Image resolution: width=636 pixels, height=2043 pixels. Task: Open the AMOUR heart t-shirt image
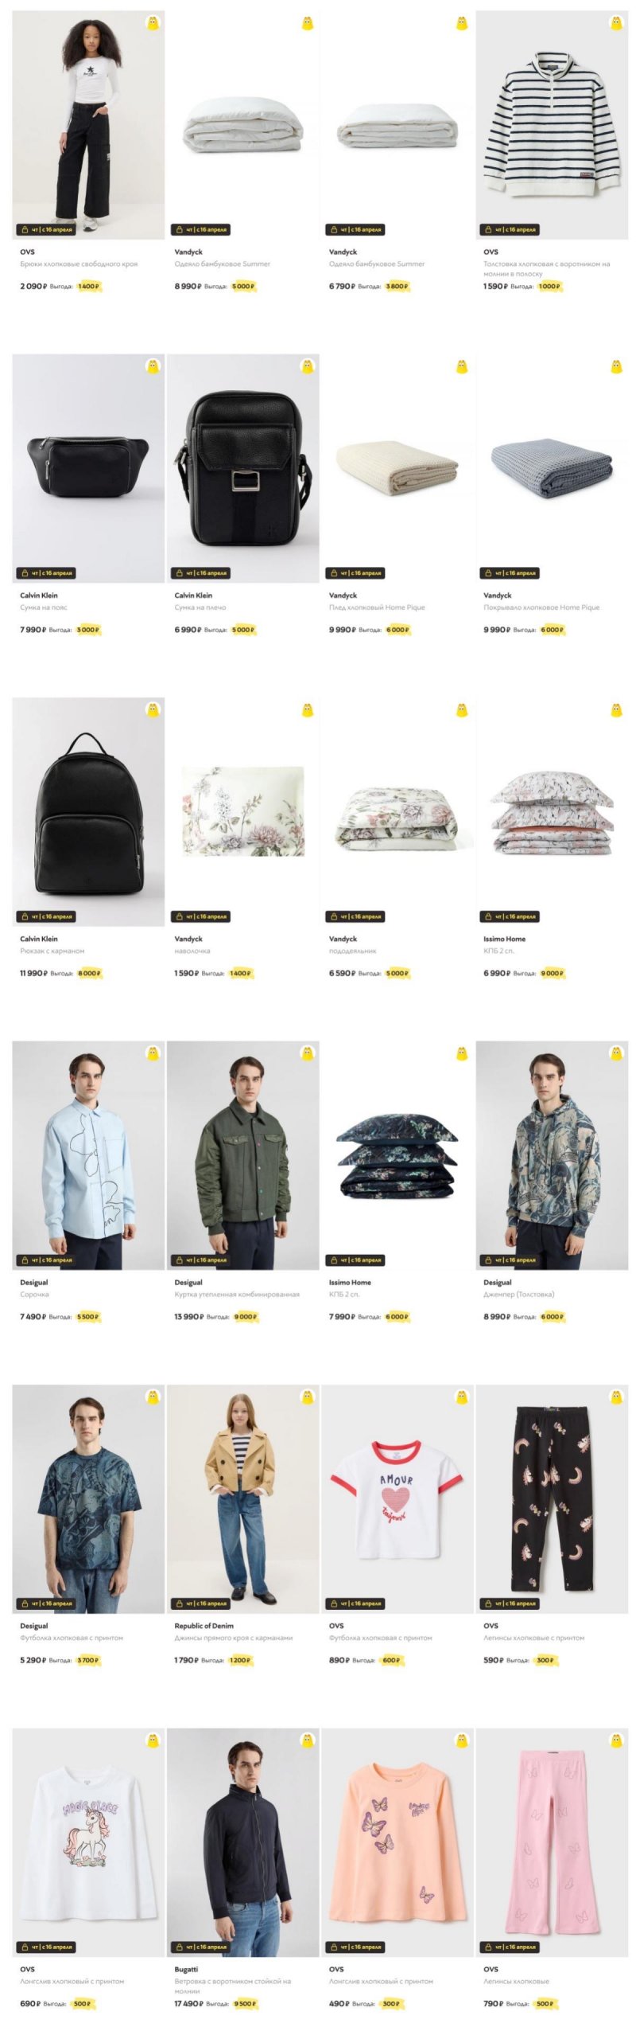point(397,1499)
